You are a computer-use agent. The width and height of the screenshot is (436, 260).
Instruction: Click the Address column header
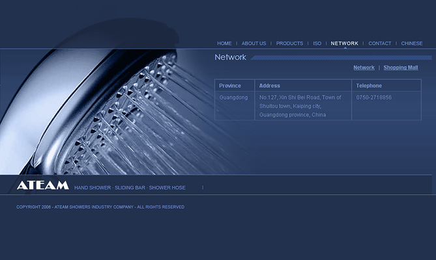pos(270,86)
